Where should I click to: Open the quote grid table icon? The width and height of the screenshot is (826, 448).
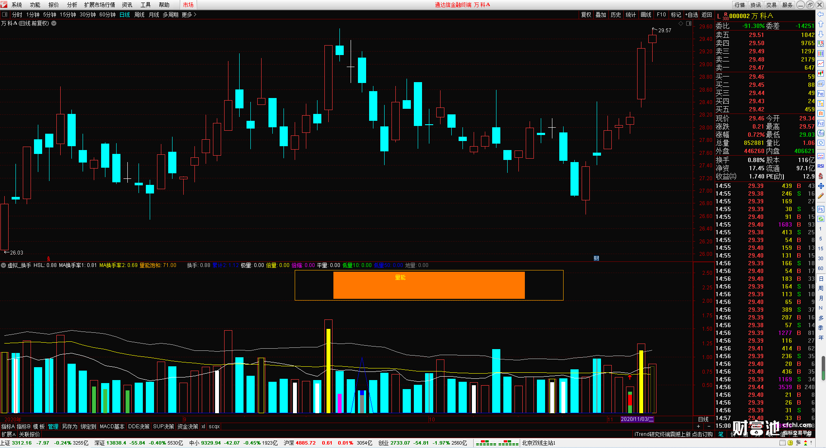click(x=820, y=54)
